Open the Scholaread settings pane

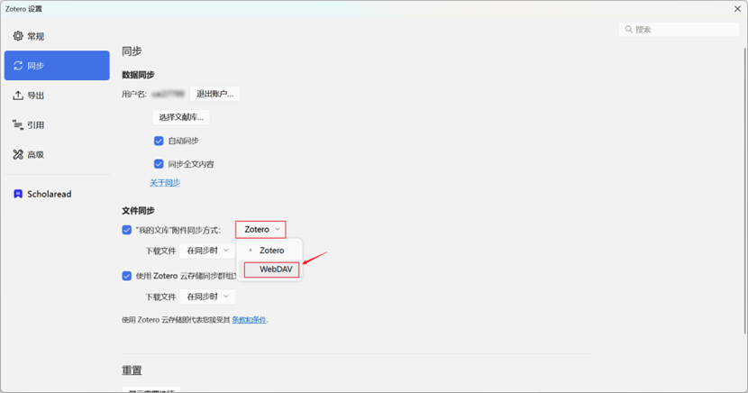[x=57, y=194]
